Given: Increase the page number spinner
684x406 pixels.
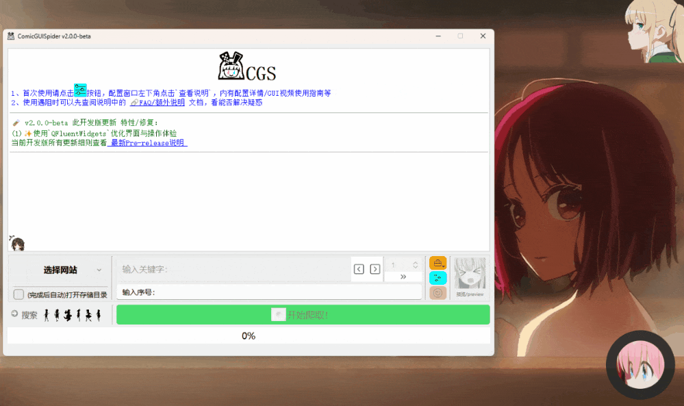Looking at the screenshot, I should 415,262.
